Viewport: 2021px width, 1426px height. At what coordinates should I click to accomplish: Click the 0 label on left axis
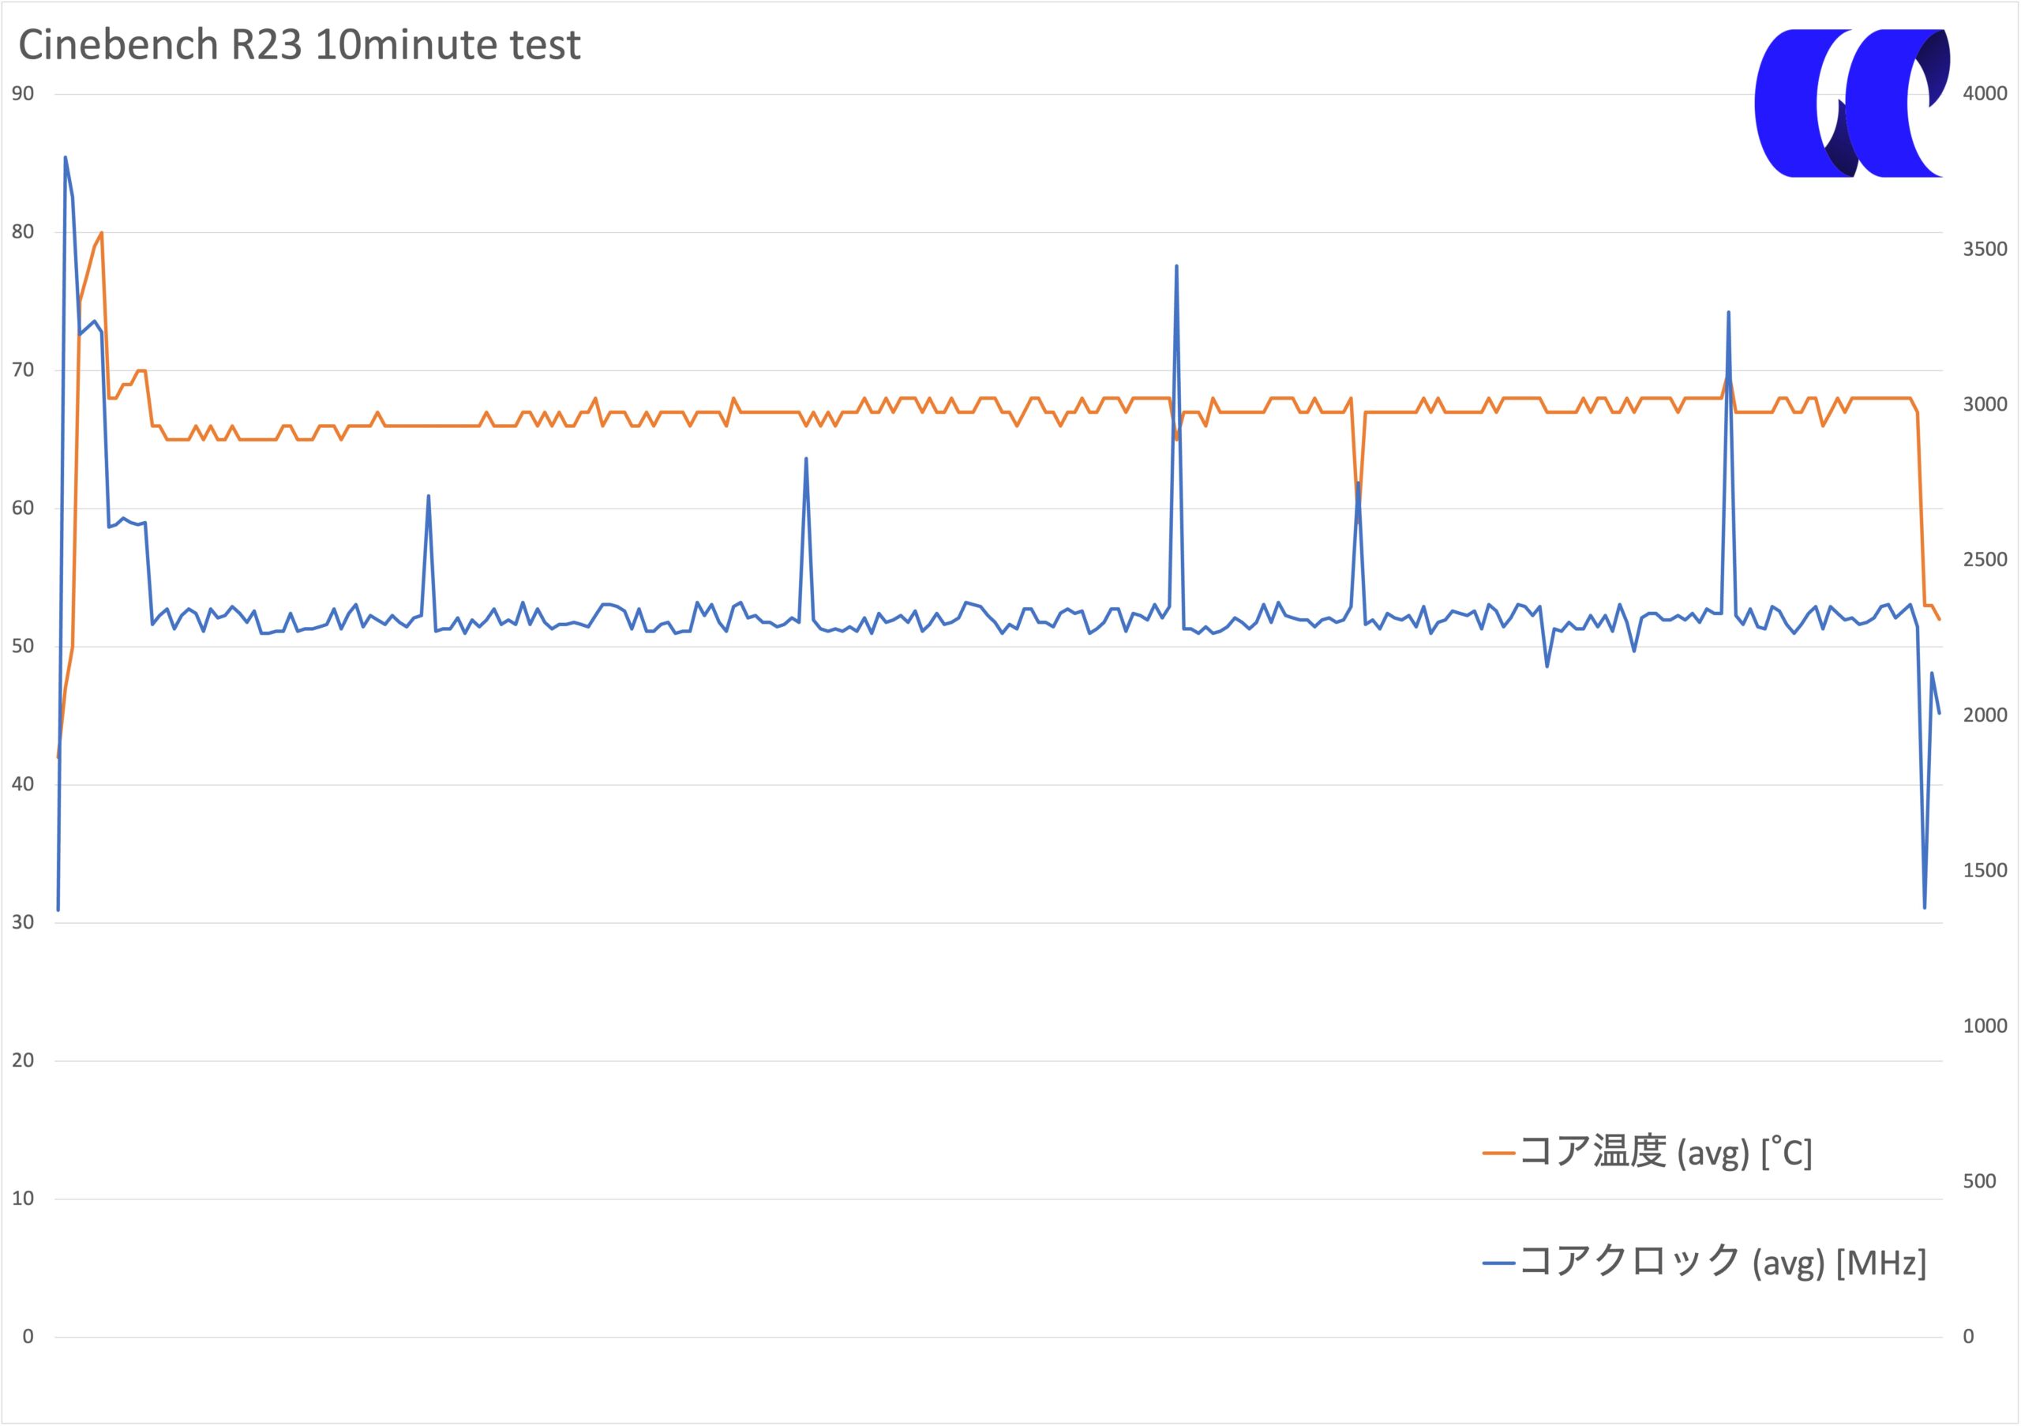point(28,1336)
